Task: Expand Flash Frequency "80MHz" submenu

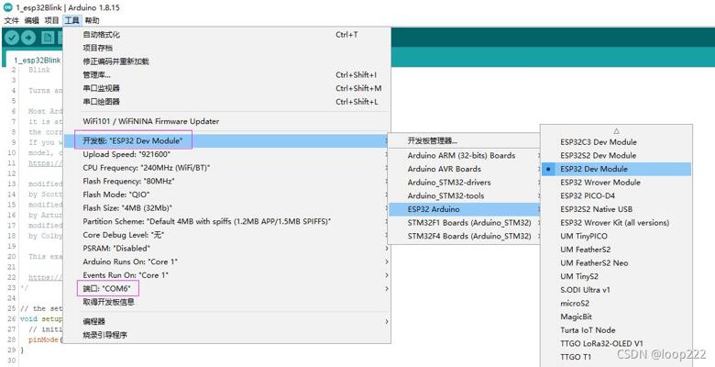Action: [226, 182]
